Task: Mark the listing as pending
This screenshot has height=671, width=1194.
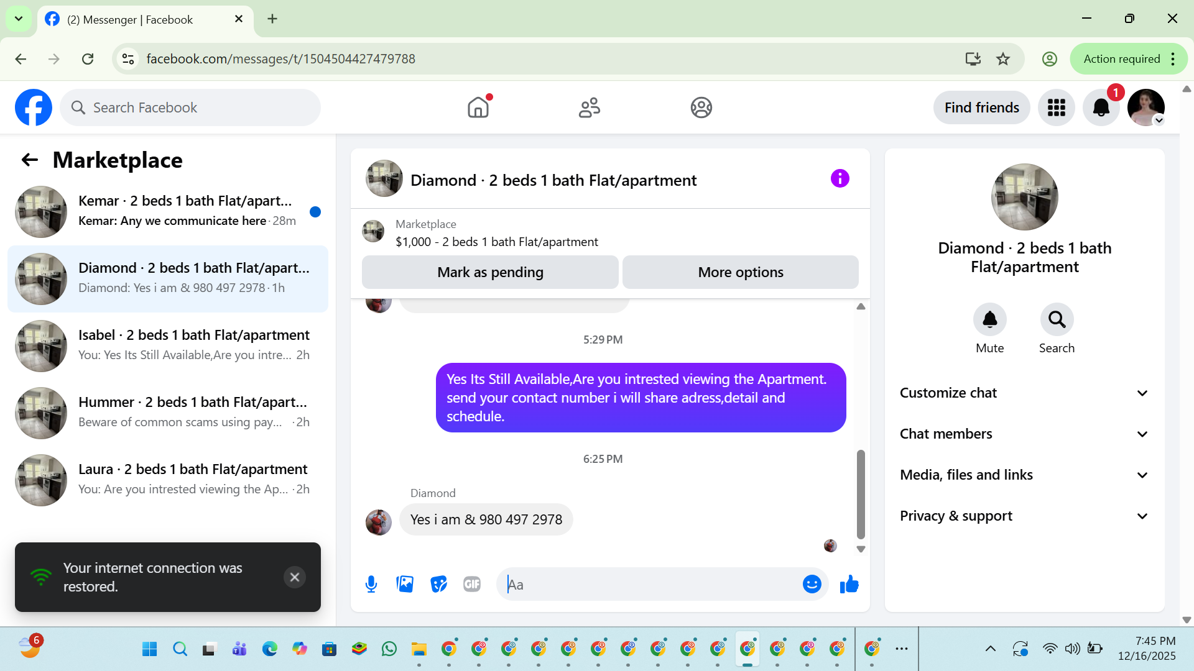Action: pyautogui.click(x=490, y=272)
